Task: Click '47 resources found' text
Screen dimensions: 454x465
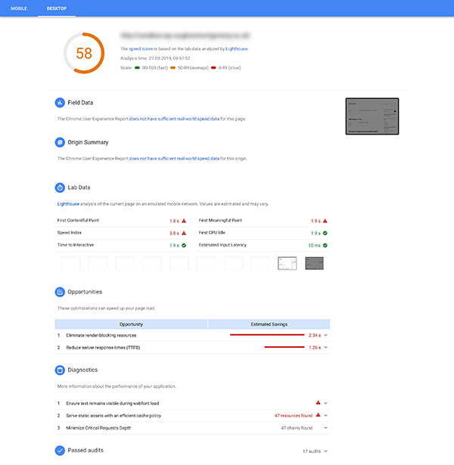Action: pyautogui.click(x=294, y=415)
